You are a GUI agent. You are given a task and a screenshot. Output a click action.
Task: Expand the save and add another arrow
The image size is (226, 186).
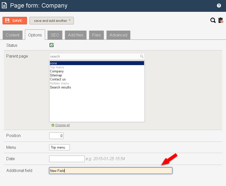pos(70,20)
